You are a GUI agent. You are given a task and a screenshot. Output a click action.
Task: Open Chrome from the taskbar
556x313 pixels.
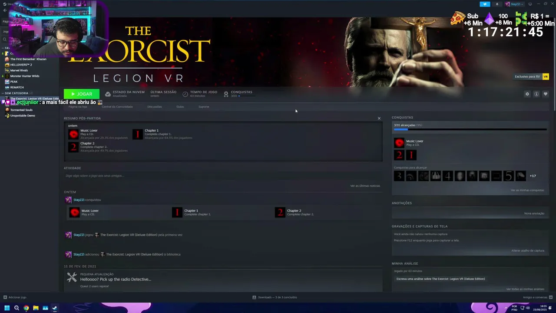coord(26,308)
